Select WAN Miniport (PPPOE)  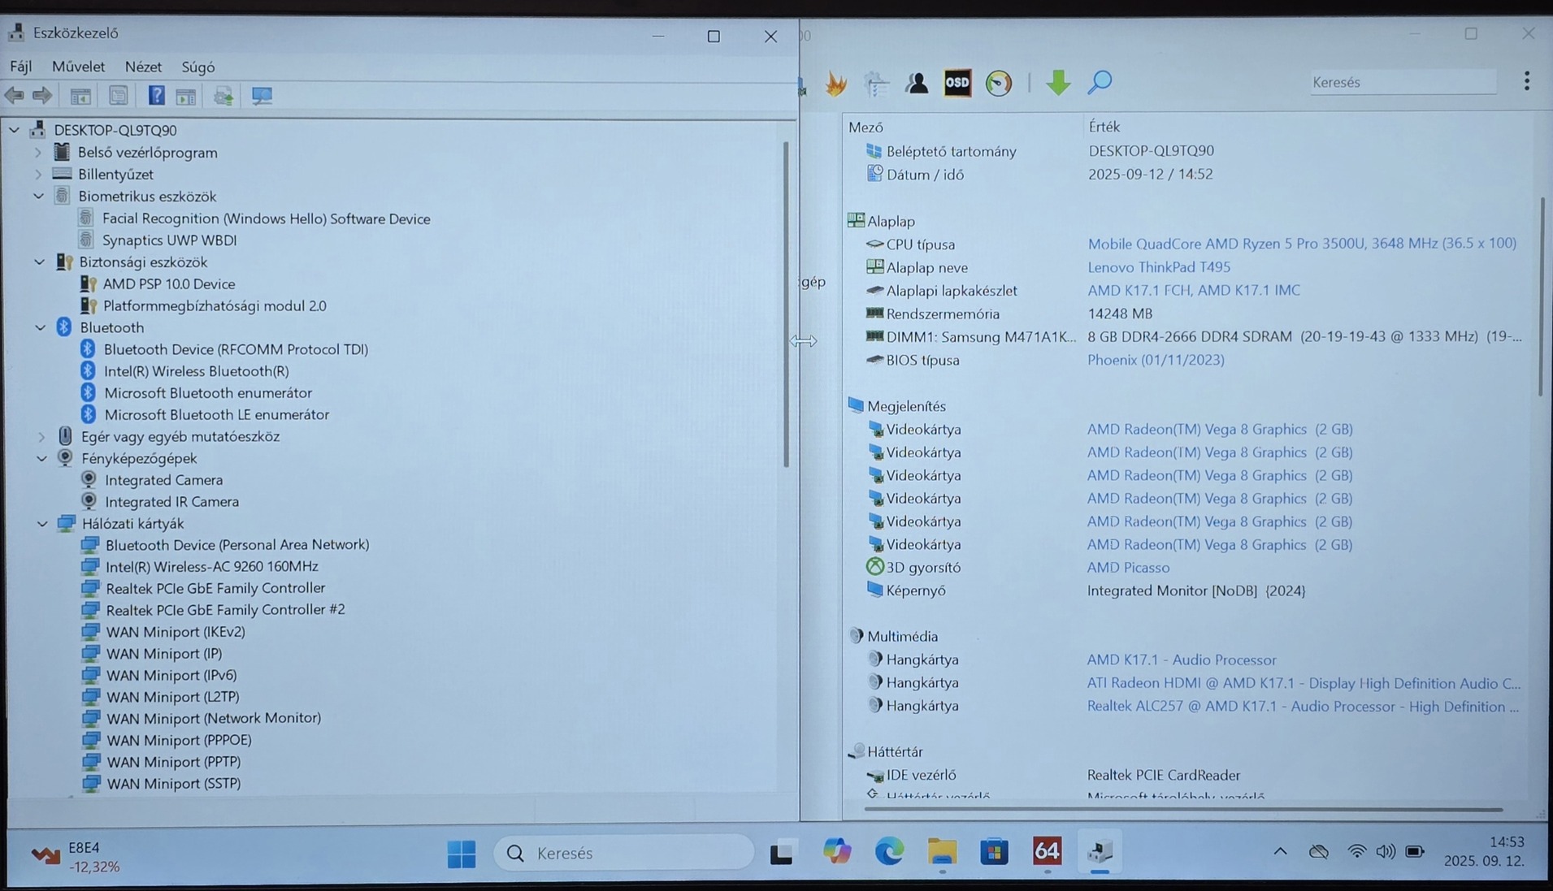click(180, 741)
